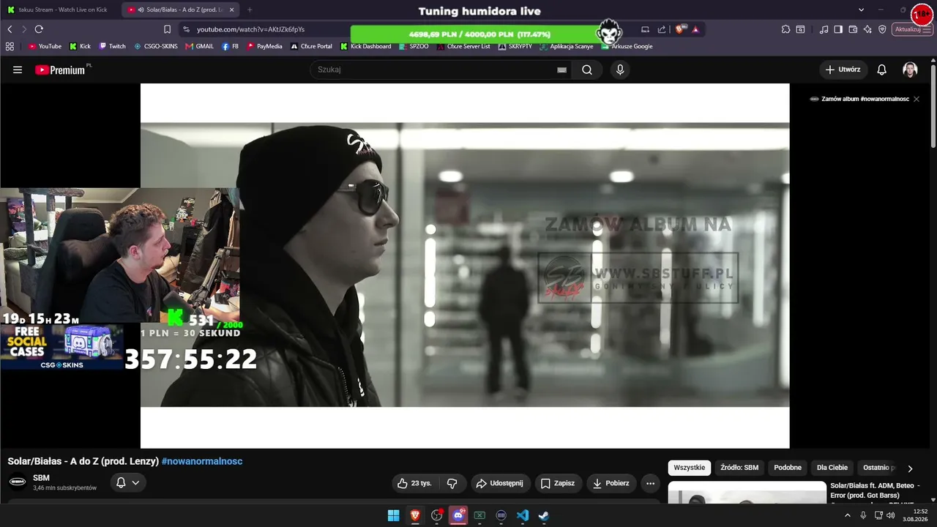Viewport: 937px width, 527px height.
Task: Open YouTube notifications bell
Action: (x=882, y=70)
